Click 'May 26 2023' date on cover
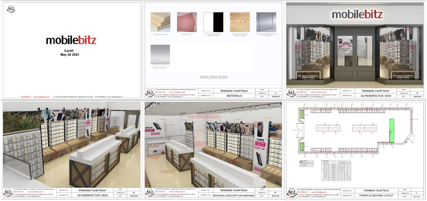Image resolution: width=427 pixels, height=201 pixels. [70, 55]
